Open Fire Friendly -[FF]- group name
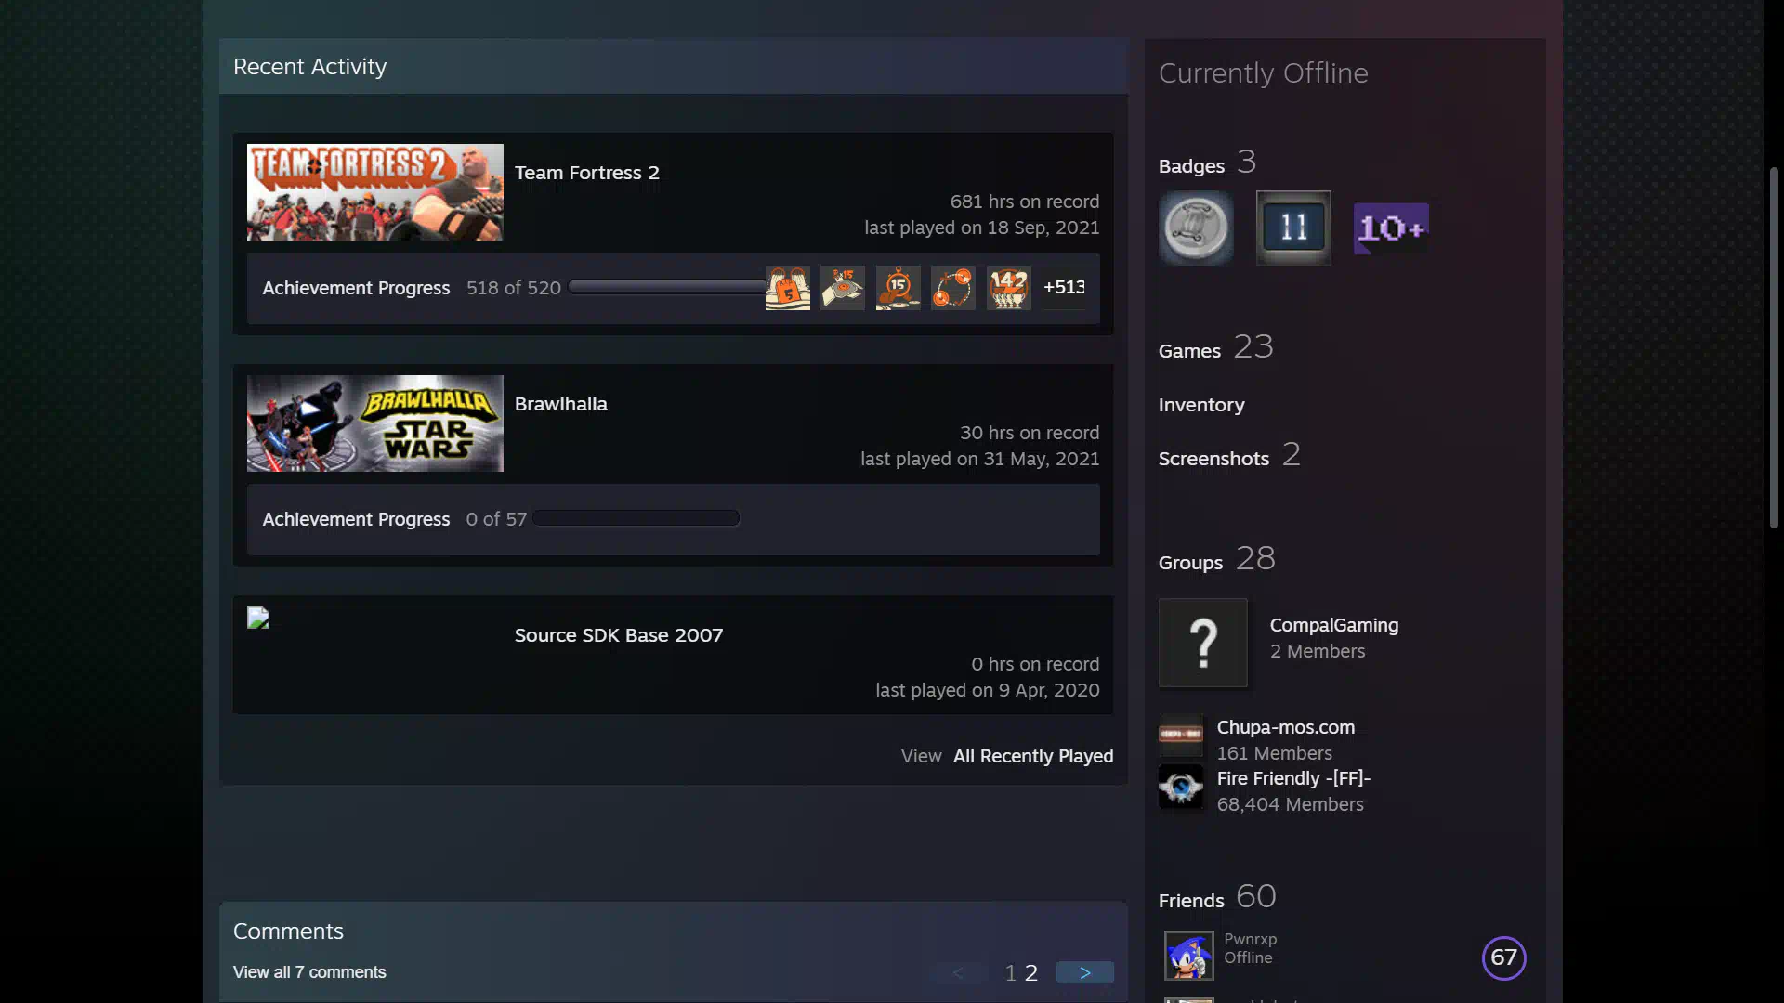 (x=1293, y=778)
